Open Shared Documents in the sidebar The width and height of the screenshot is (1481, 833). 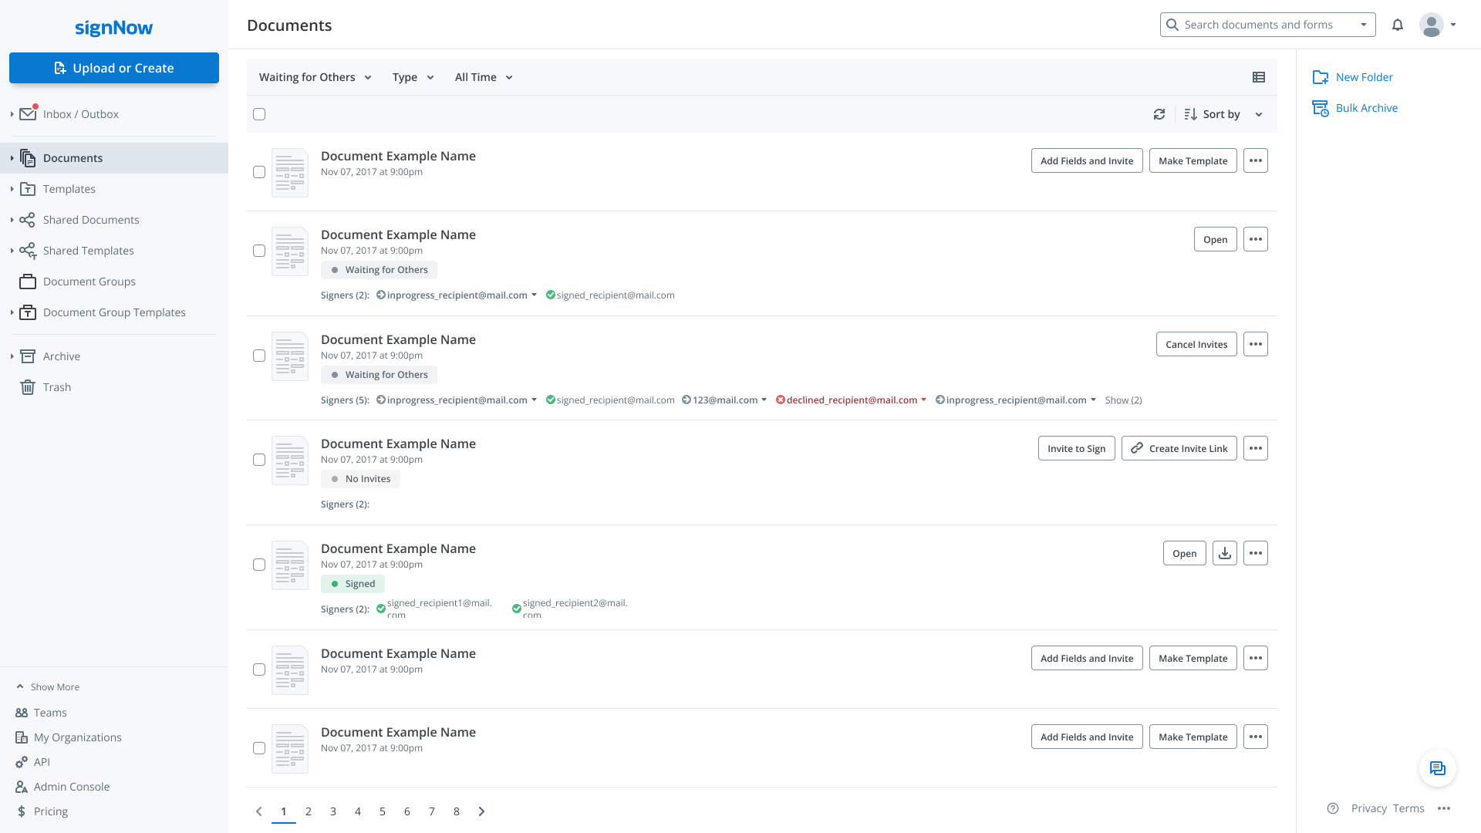click(x=91, y=220)
